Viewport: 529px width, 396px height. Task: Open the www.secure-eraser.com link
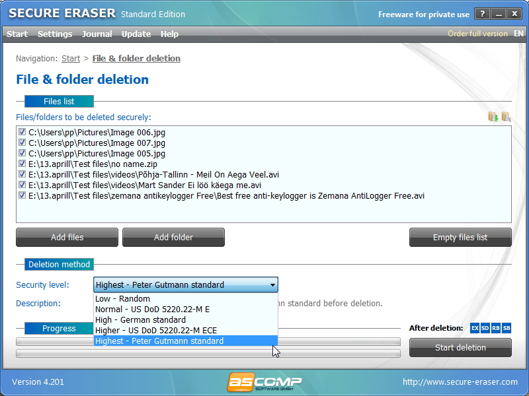coord(460,382)
